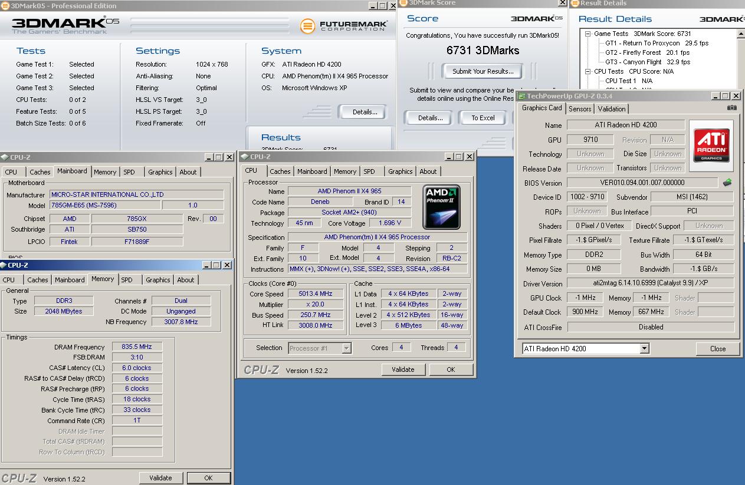Image resolution: width=745 pixels, height=485 pixels.
Task: Click the Subvendor value MSI (1462)
Action: (692, 197)
